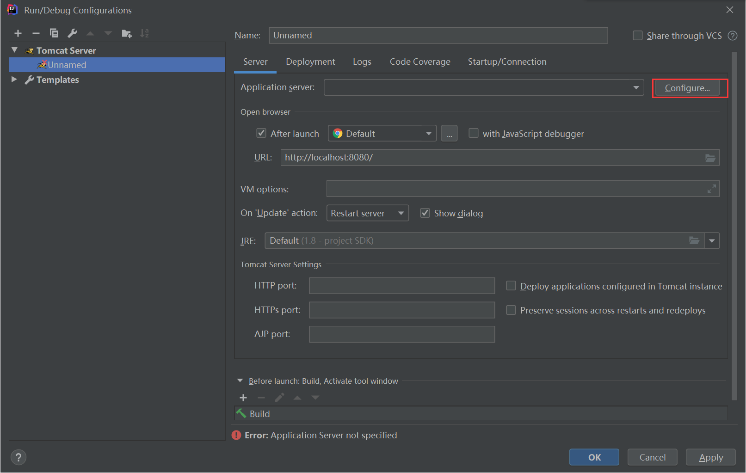Click the URL field with localhost:8080
Viewport: 746px width, 473px height.
click(500, 158)
